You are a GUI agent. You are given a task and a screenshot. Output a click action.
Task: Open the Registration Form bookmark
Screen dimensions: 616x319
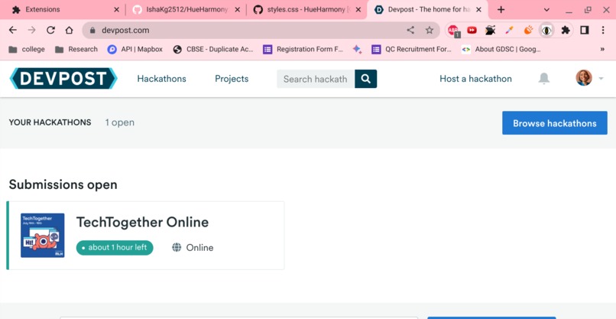click(303, 49)
